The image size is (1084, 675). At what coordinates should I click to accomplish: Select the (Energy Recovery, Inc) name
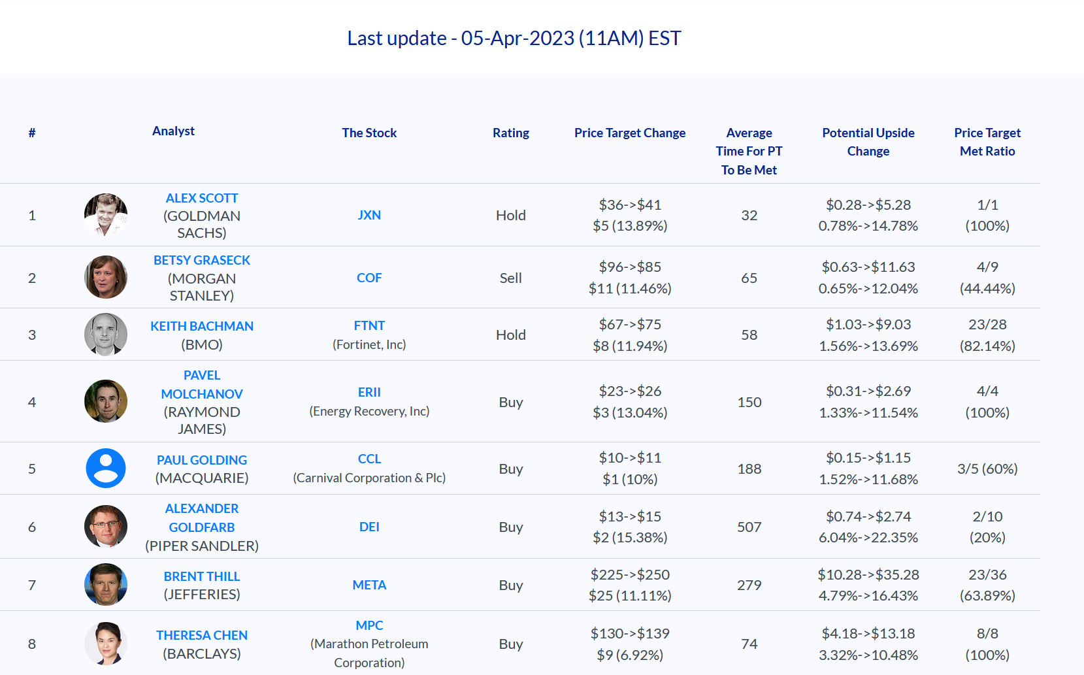pos(369,411)
